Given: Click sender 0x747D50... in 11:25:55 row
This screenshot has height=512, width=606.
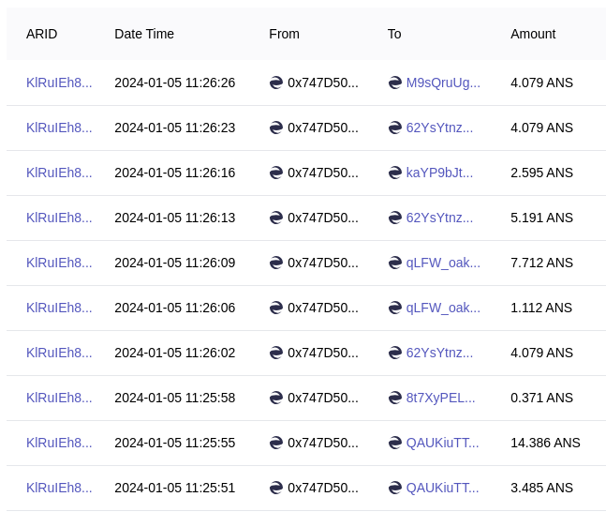Looking at the screenshot, I should pos(323,443).
